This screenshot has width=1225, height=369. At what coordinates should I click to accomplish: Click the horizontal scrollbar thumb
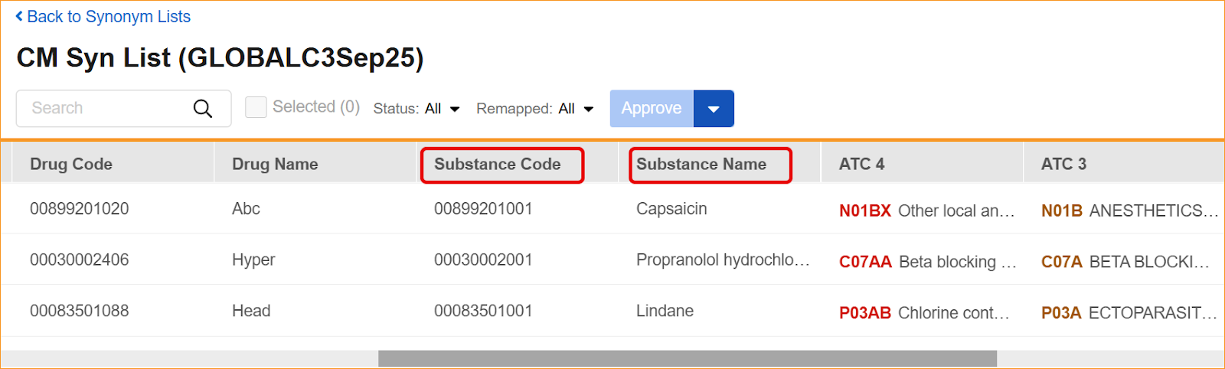(687, 358)
